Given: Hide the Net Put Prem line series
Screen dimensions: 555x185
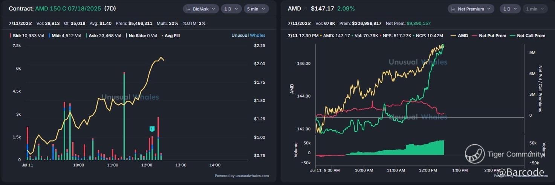Looking at the screenshot, I should [491, 36].
